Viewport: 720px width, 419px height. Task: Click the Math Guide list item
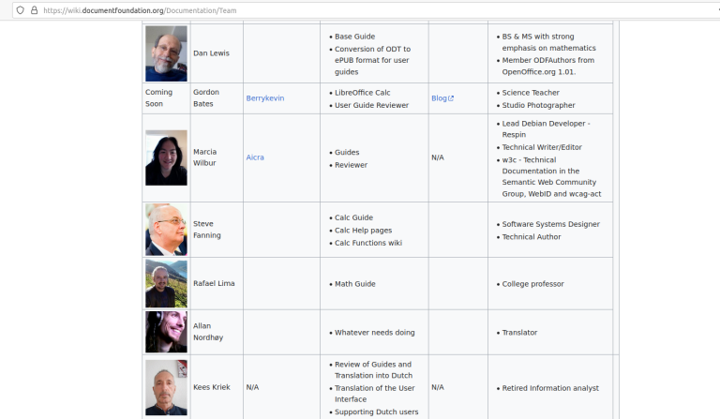pos(355,284)
